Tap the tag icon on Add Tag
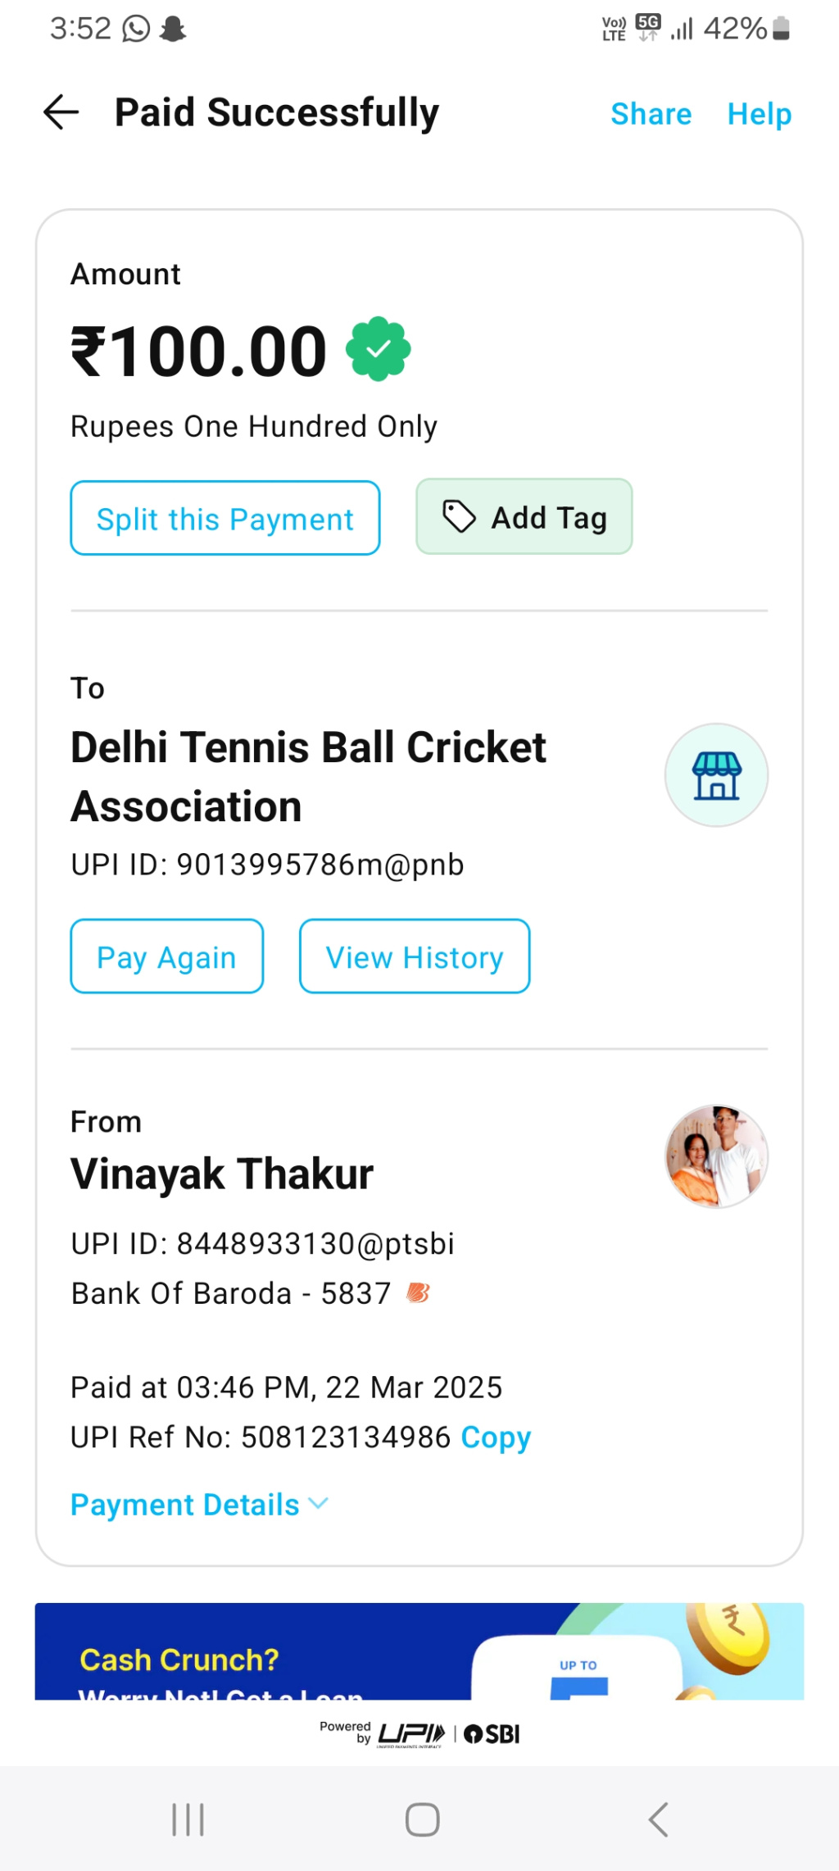 459,517
